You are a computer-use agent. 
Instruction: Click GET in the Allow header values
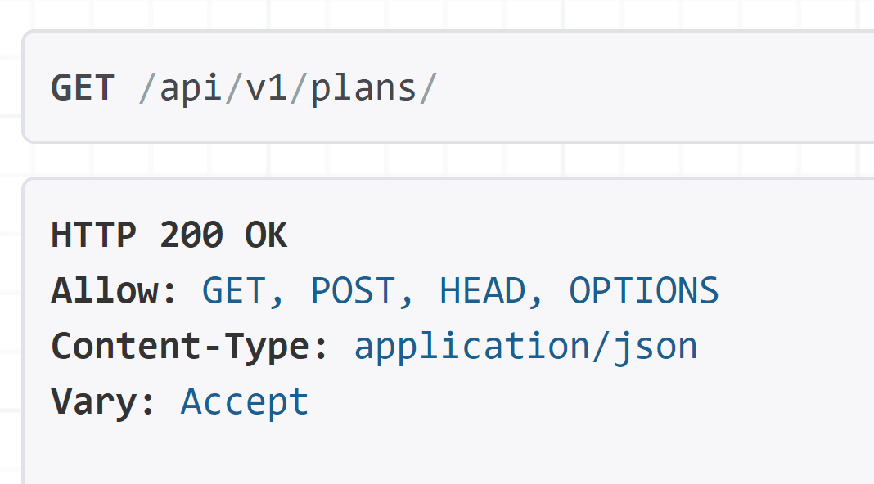click(234, 291)
